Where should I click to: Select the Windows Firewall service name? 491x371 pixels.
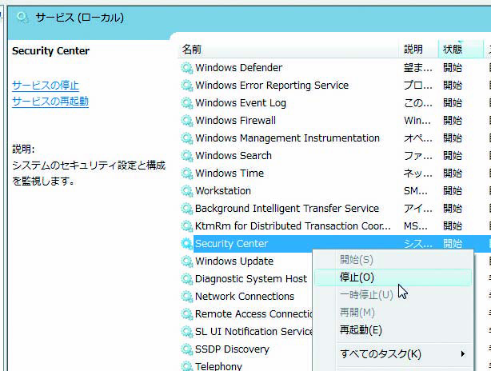tap(235, 120)
